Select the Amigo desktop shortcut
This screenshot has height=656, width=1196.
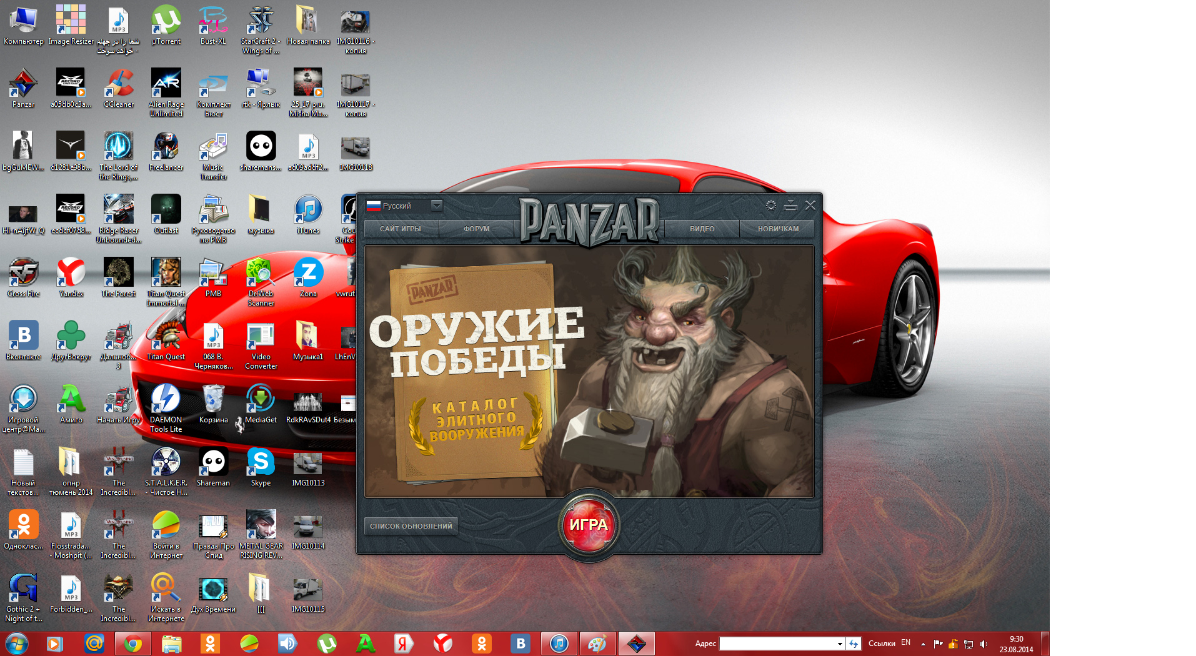[71, 404]
